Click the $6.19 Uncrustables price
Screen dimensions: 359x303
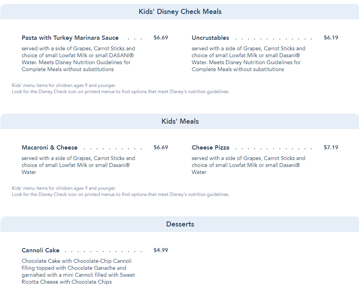[x=331, y=38]
